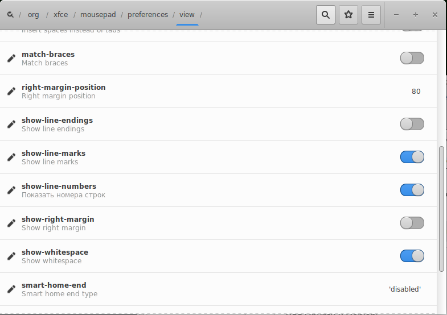Enable the match-braces switch
The image size is (447, 315).
[x=412, y=58]
